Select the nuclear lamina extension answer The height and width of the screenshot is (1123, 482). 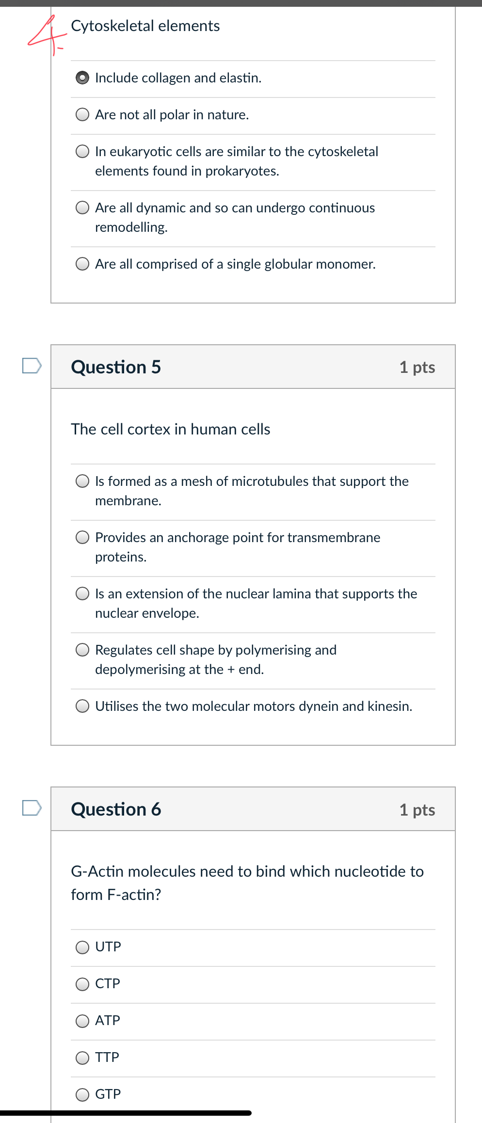[x=82, y=594]
